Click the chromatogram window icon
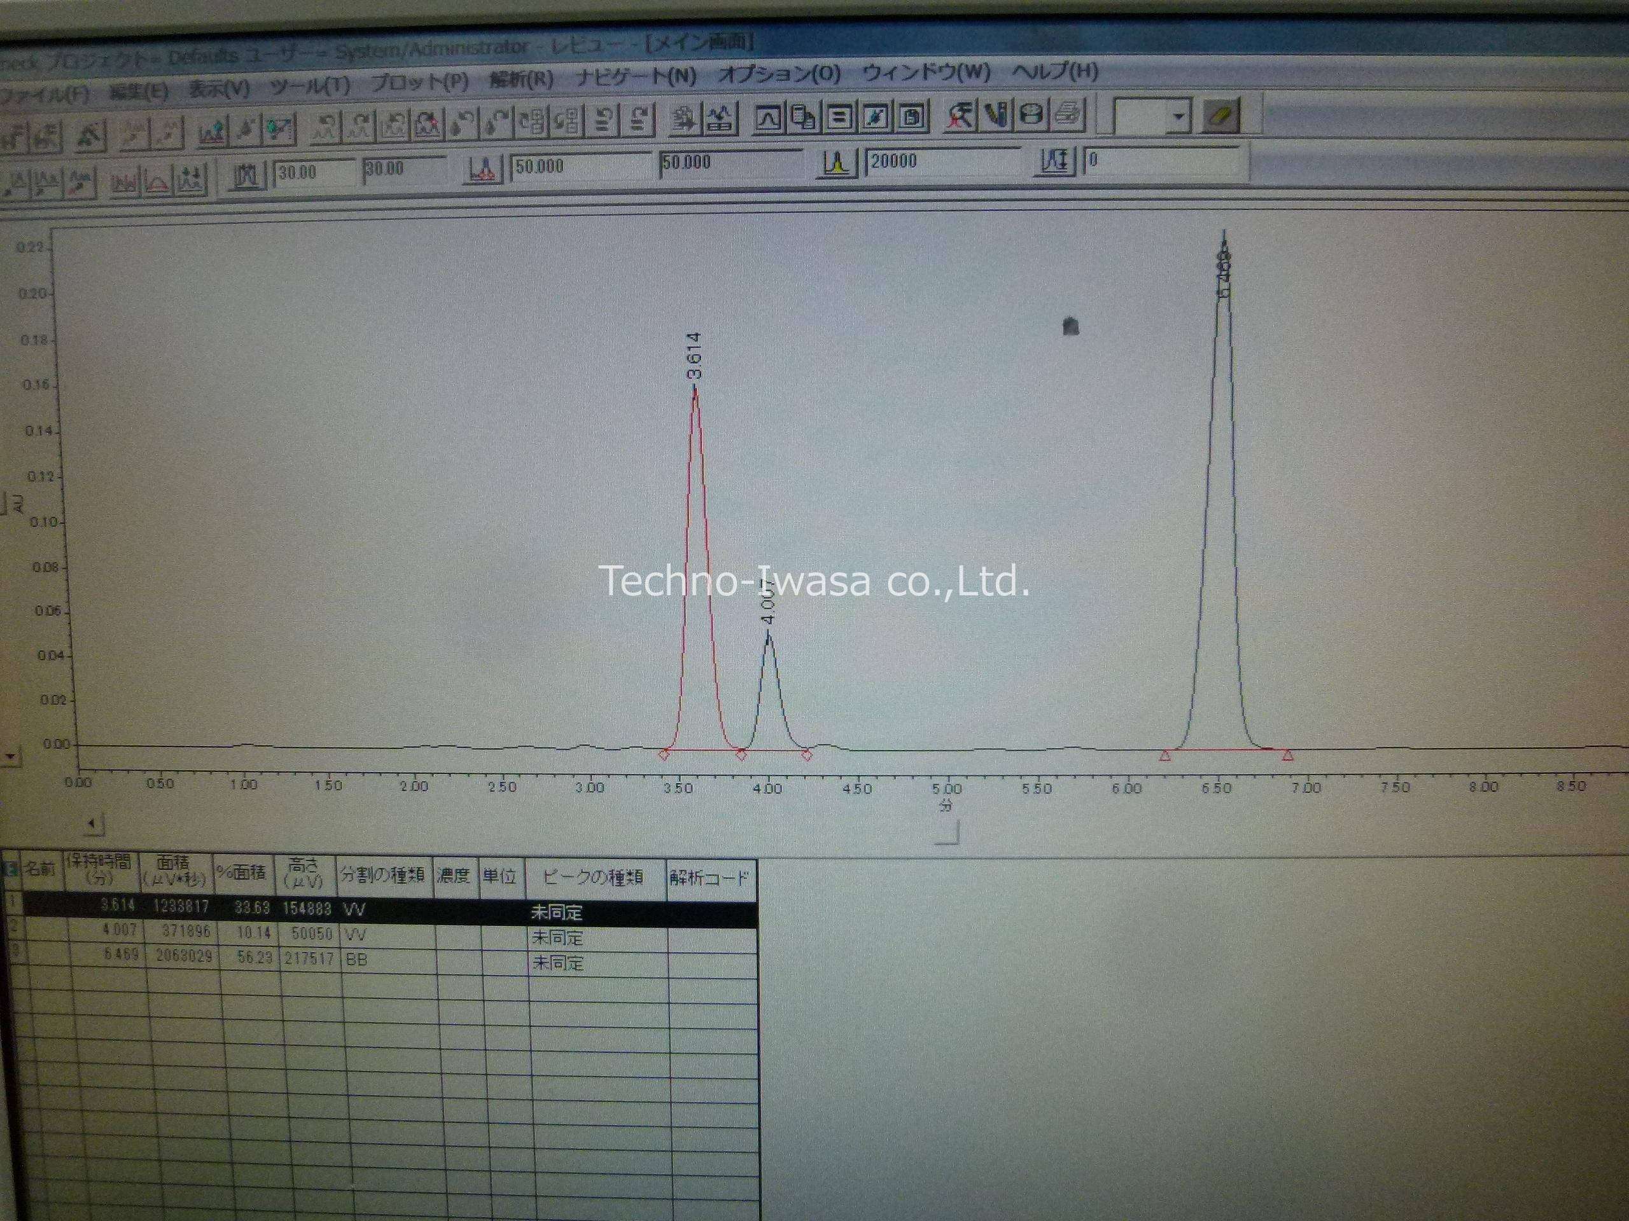 pyautogui.click(x=768, y=118)
